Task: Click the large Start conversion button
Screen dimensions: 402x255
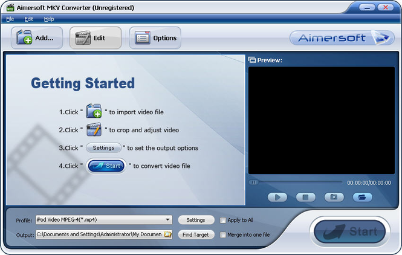Action: point(350,231)
